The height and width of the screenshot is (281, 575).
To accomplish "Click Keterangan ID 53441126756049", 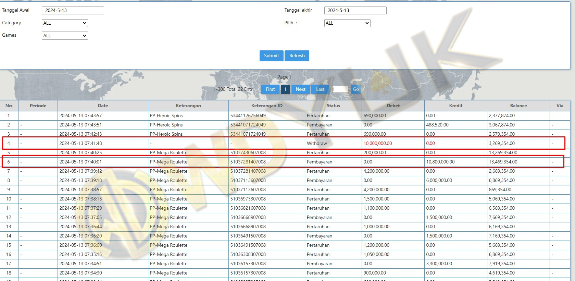I will (248, 116).
